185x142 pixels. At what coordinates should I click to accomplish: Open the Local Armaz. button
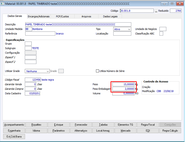pos(103,131)
